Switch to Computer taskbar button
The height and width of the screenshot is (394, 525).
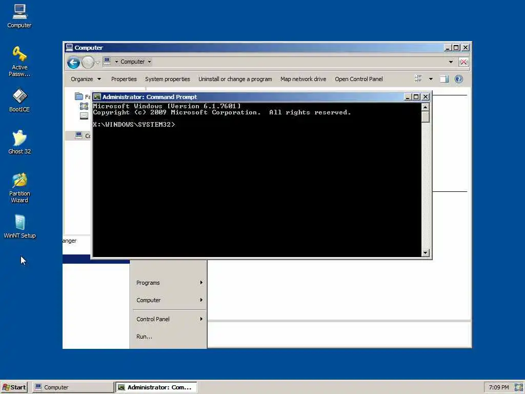pyautogui.click(x=73, y=387)
